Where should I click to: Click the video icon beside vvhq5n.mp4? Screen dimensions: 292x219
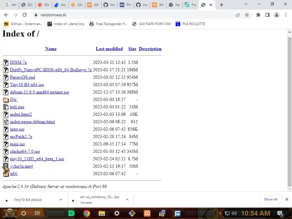coord(6,166)
